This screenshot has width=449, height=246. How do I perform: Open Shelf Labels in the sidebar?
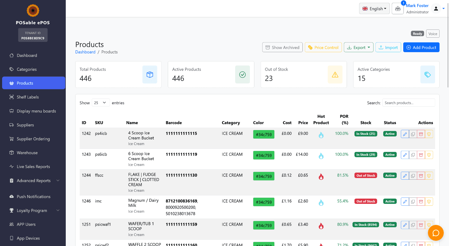(x=28, y=97)
